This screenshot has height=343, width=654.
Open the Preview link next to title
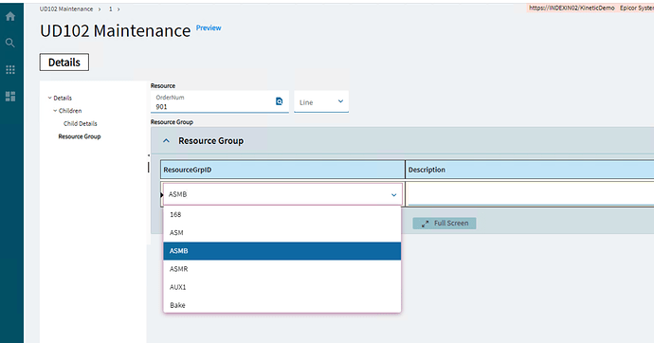tap(209, 27)
